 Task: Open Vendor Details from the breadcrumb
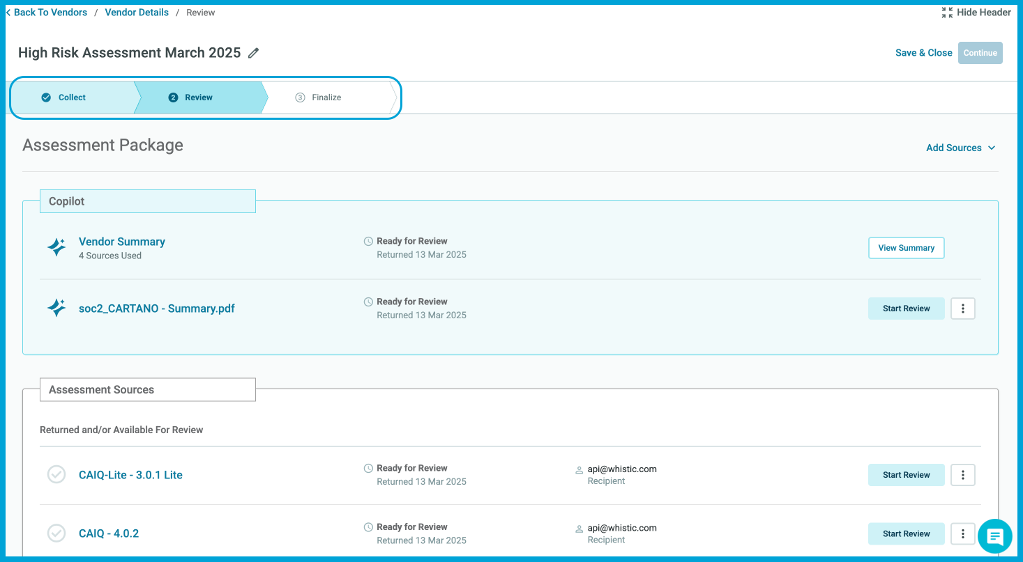coord(137,12)
